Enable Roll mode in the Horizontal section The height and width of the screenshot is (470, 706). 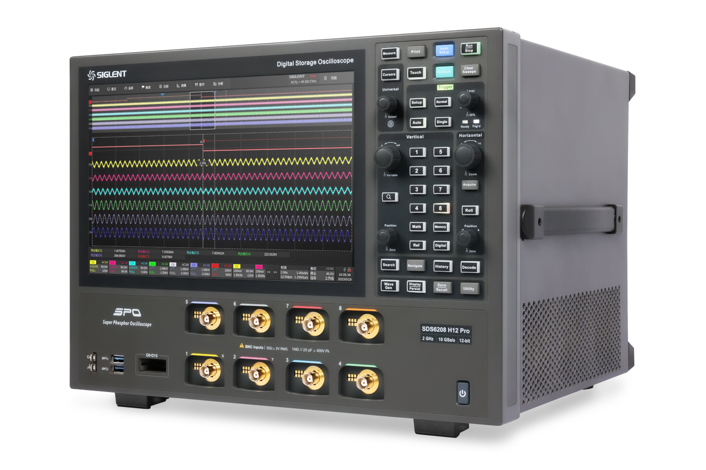pyautogui.click(x=469, y=210)
